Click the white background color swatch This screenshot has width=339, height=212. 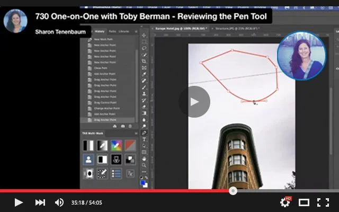point(146,185)
